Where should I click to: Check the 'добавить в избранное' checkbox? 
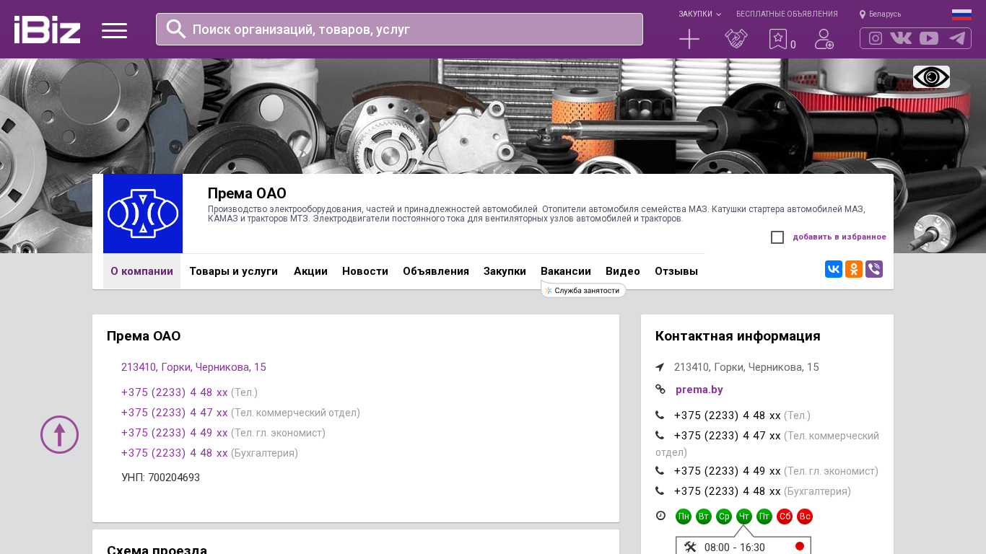tap(777, 237)
